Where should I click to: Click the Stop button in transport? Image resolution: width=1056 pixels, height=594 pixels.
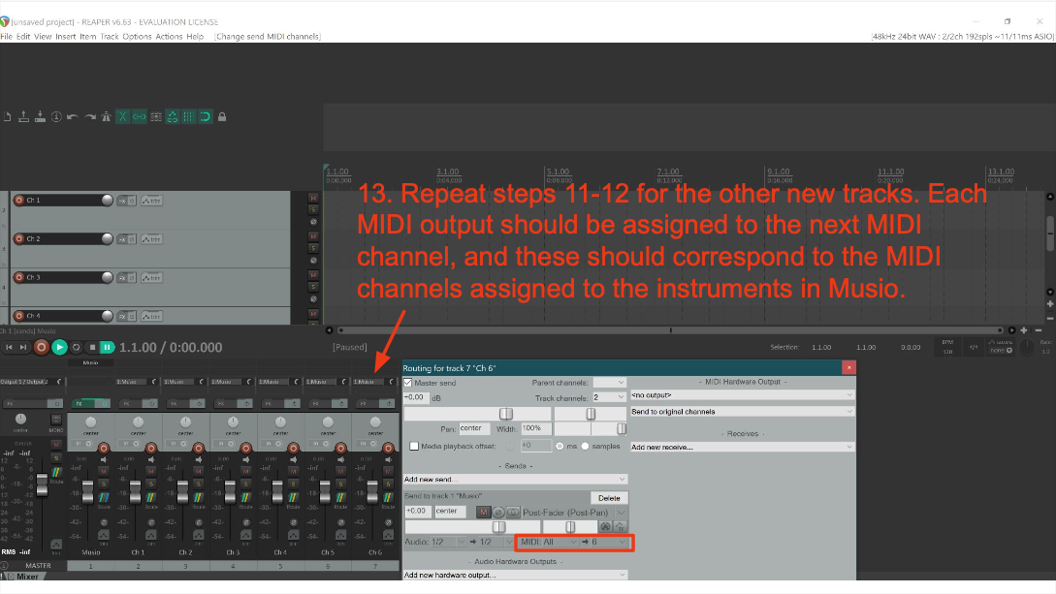point(92,347)
